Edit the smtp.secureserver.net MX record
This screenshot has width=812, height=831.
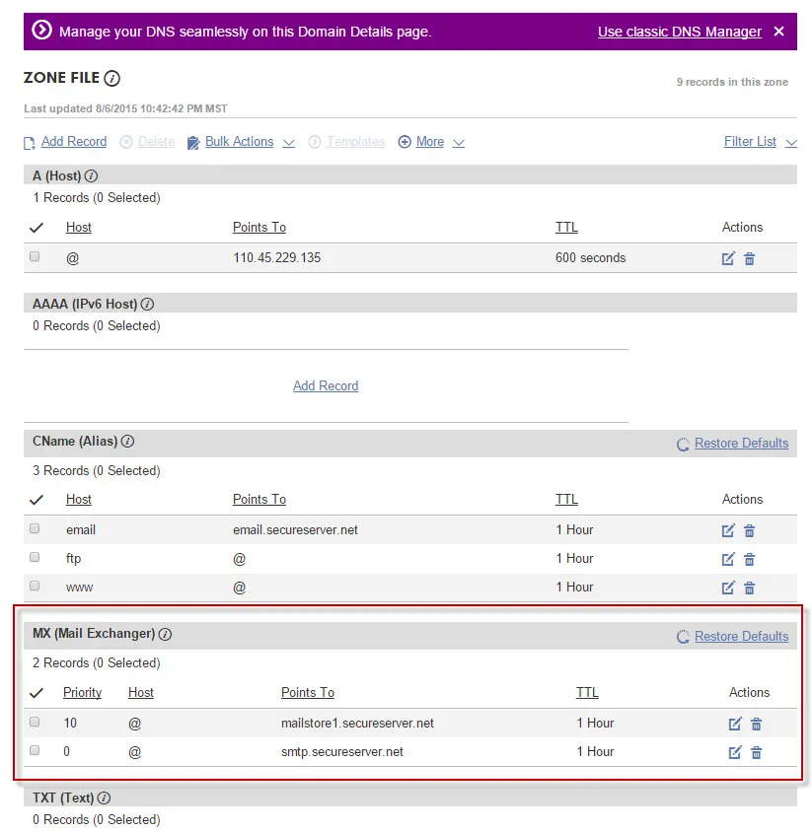pos(735,752)
